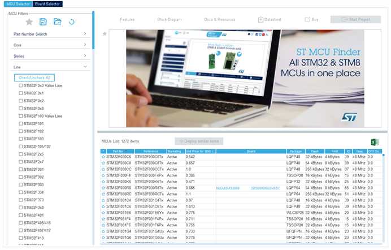Click the Buy button
The image size is (391, 250).
click(x=312, y=19)
